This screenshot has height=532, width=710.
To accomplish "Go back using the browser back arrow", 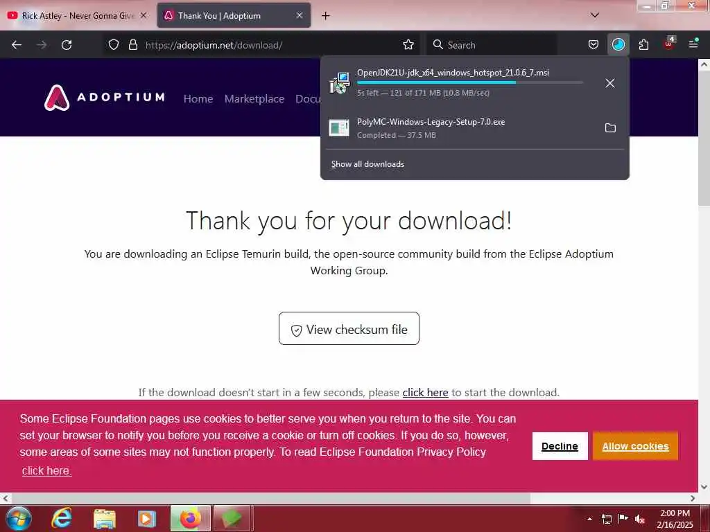I will click(x=17, y=45).
